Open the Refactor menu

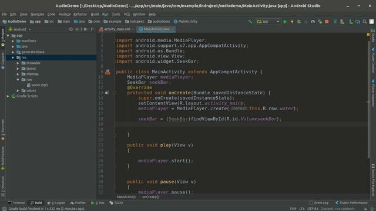pos(80,14)
